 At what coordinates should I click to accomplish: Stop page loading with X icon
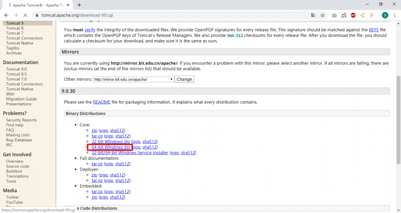pos(25,15)
